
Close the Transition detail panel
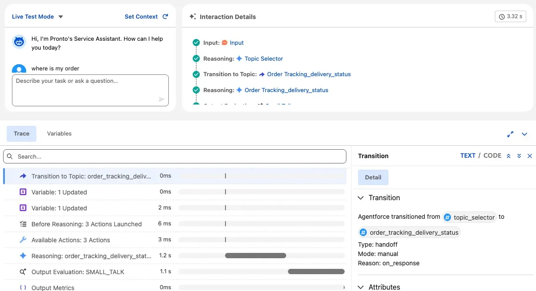(x=530, y=156)
